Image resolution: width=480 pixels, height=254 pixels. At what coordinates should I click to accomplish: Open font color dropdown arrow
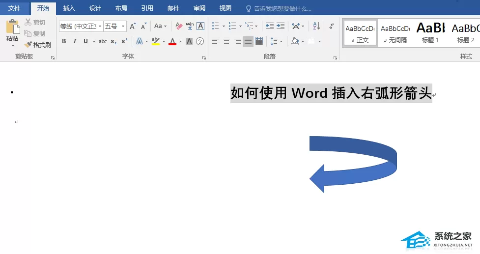[x=180, y=41]
